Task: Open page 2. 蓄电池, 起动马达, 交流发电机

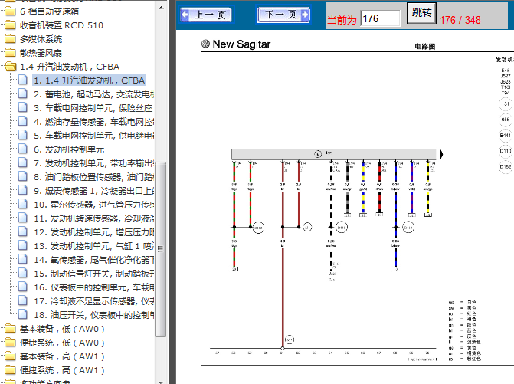Action: [x=93, y=94]
